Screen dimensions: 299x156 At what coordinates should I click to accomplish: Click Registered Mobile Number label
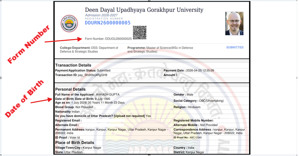[x=194, y=121]
